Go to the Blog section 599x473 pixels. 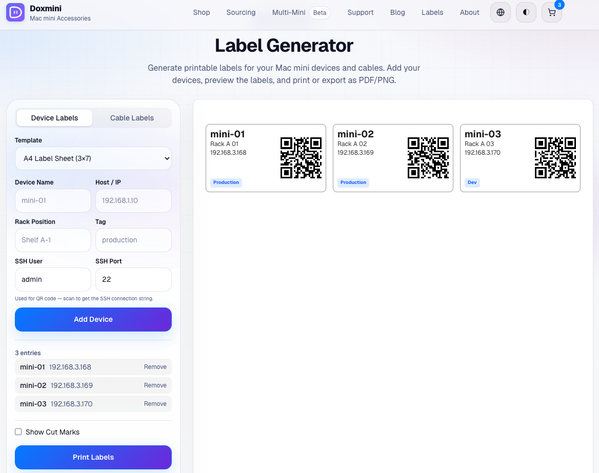click(x=397, y=12)
